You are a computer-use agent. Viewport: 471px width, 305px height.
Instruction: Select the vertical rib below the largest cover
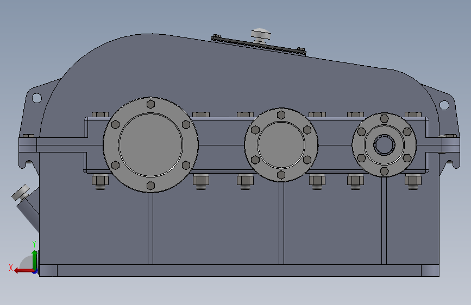coord(150,228)
